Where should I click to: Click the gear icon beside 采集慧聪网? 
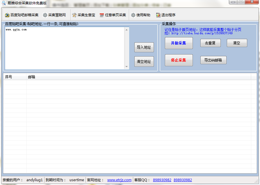pos(45,15)
